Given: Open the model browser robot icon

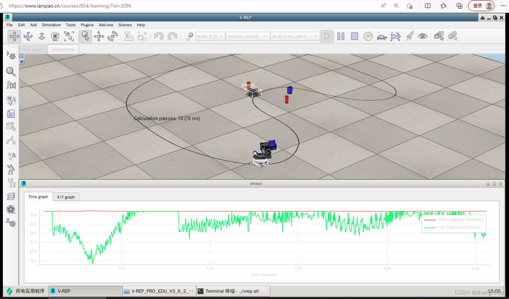Looking at the screenshot, I should pyautogui.click(x=11, y=169).
